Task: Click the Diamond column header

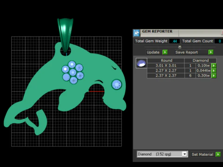Action: [x=200, y=60]
